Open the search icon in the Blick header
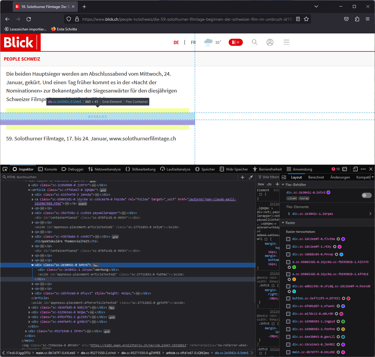The image size is (375, 357). 254,42
